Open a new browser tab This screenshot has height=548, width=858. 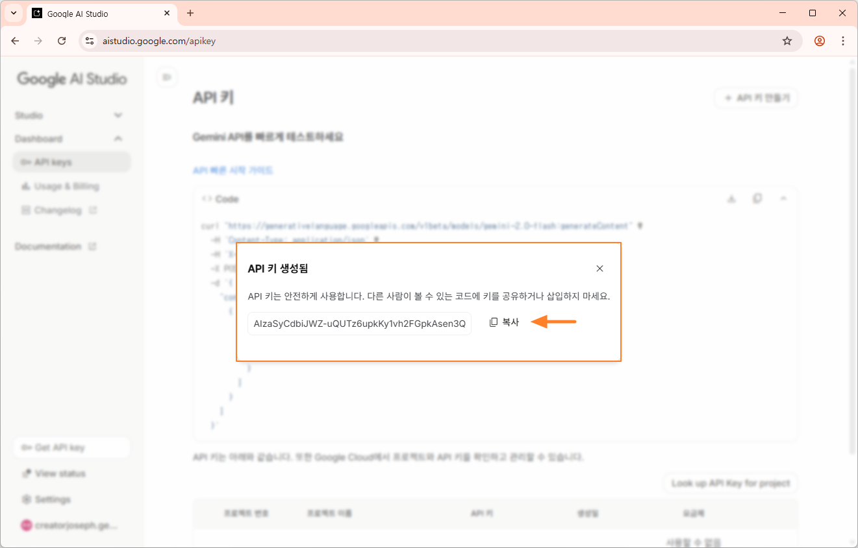coord(190,13)
